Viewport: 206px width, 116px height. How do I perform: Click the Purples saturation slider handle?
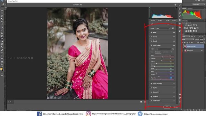click(159, 76)
